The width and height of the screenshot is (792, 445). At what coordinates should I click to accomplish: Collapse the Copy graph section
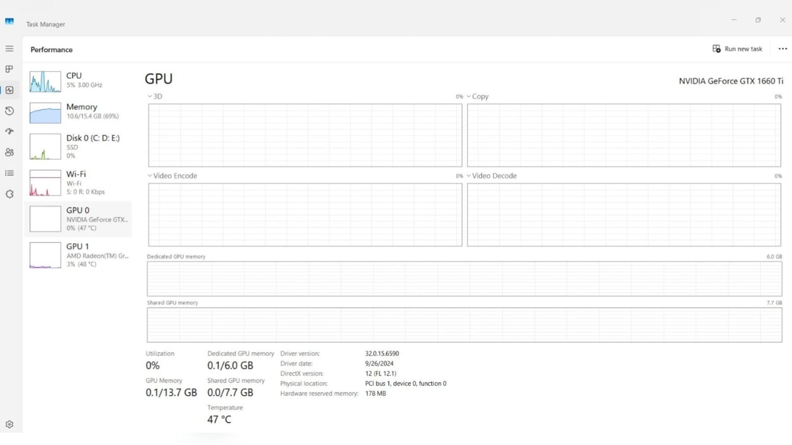(x=468, y=96)
